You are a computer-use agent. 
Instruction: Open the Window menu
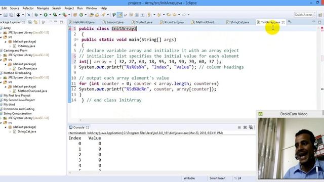(x=91, y=8)
